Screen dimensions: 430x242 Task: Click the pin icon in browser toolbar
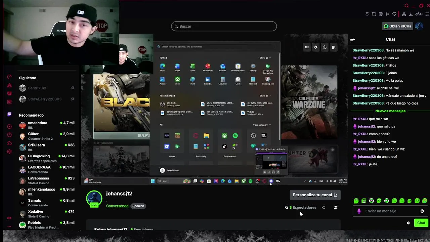point(367,14)
